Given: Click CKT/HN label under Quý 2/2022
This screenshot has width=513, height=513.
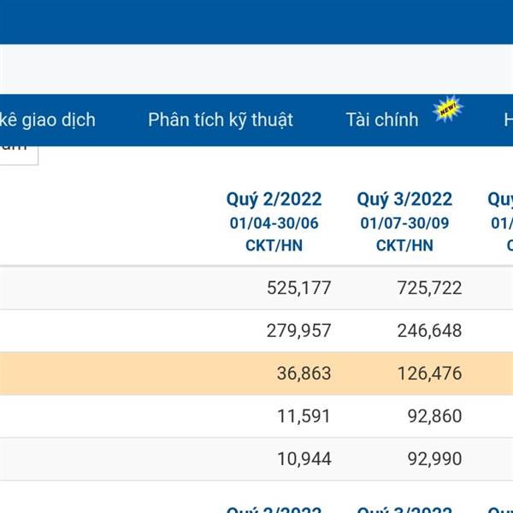Looking at the screenshot, I should click(x=274, y=245).
